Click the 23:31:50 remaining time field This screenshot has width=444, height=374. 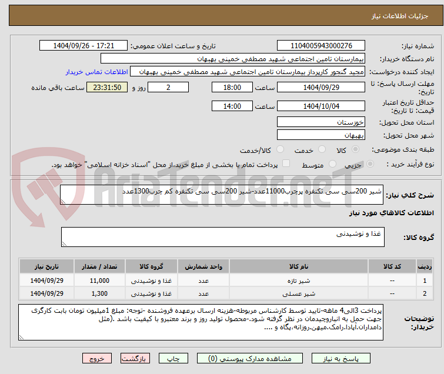point(107,87)
